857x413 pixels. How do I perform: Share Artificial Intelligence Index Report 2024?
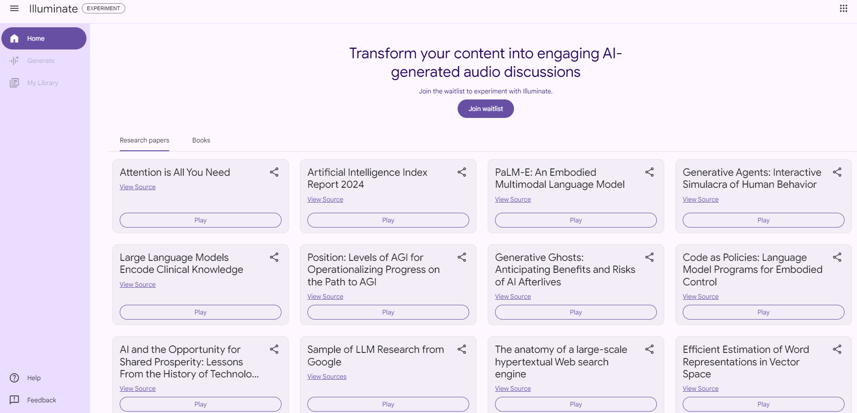[x=462, y=172]
